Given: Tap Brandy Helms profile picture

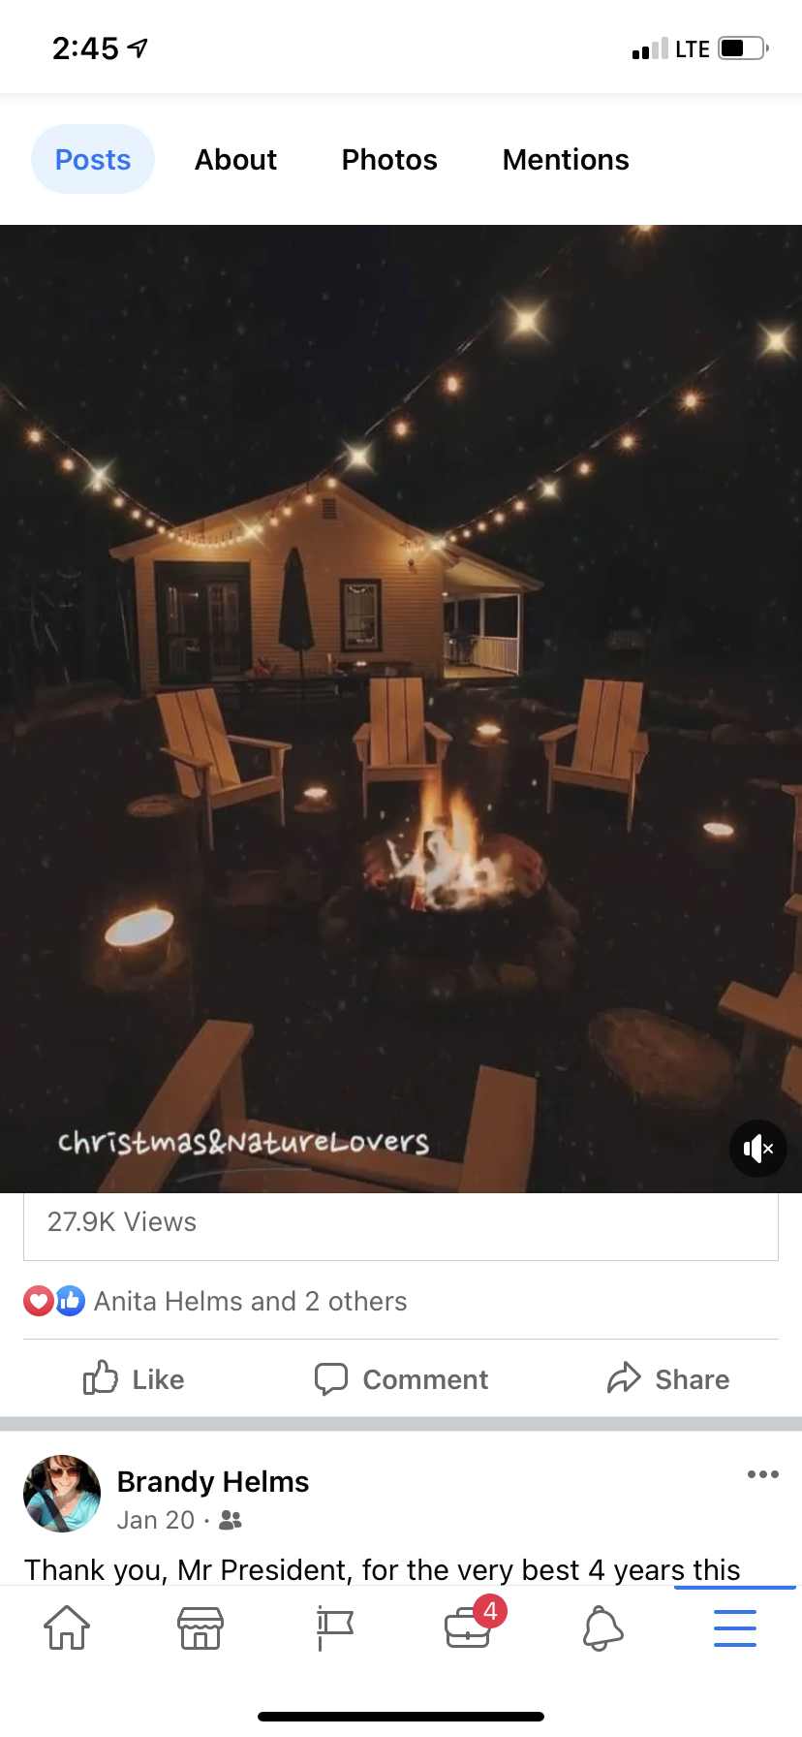Looking at the screenshot, I should pos(62,1493).
